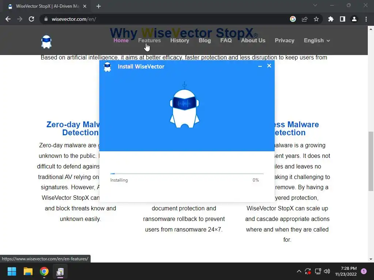Click the installer icon in taskbar
The width and height of the screenshot is (374, 280).
[x=60, y=271]
